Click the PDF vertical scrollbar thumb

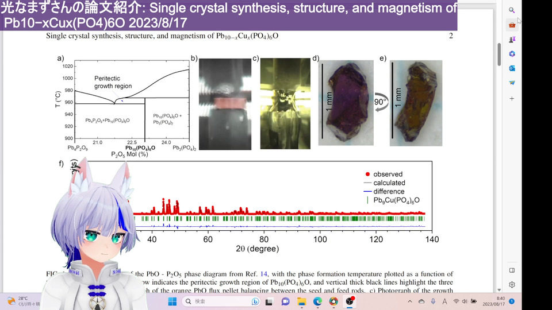(x=499, y=55)
